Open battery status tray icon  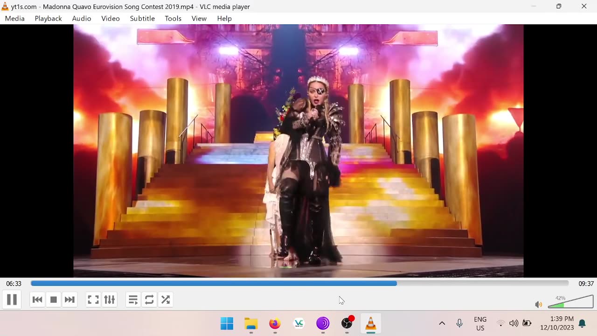[527, 323]
